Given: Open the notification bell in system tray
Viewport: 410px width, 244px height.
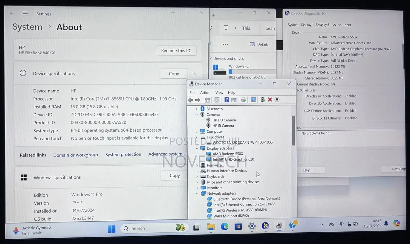Looking at the screenshot, I should click(x=386, y=223).
